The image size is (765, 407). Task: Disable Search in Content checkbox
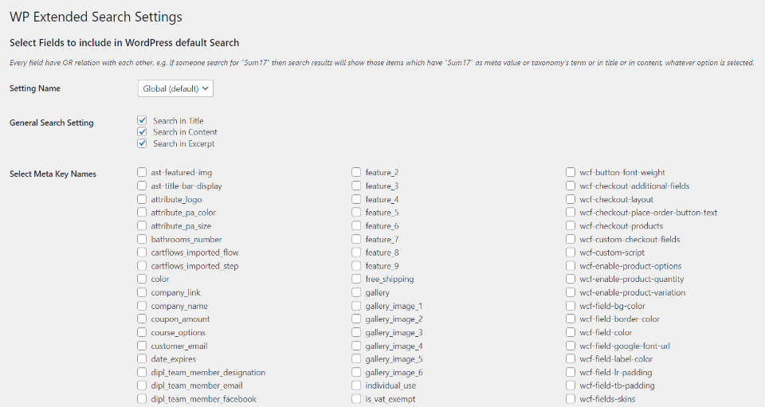pyautogui.click(x=142, y=132)
